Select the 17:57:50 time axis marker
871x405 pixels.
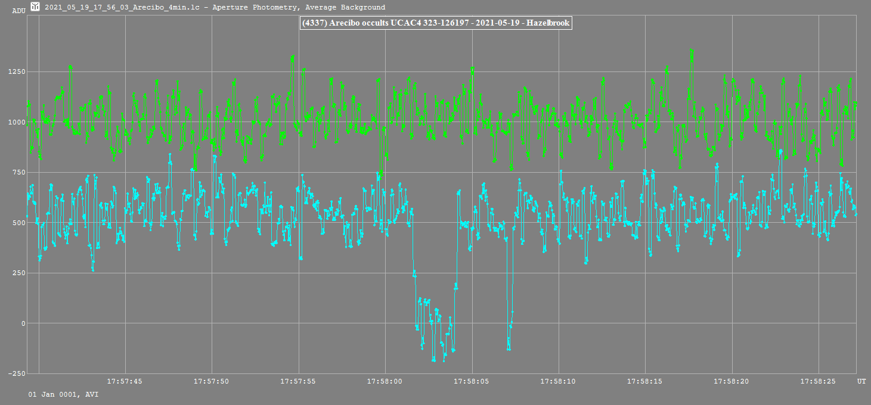pyautogui.click(x=212, y=381)
